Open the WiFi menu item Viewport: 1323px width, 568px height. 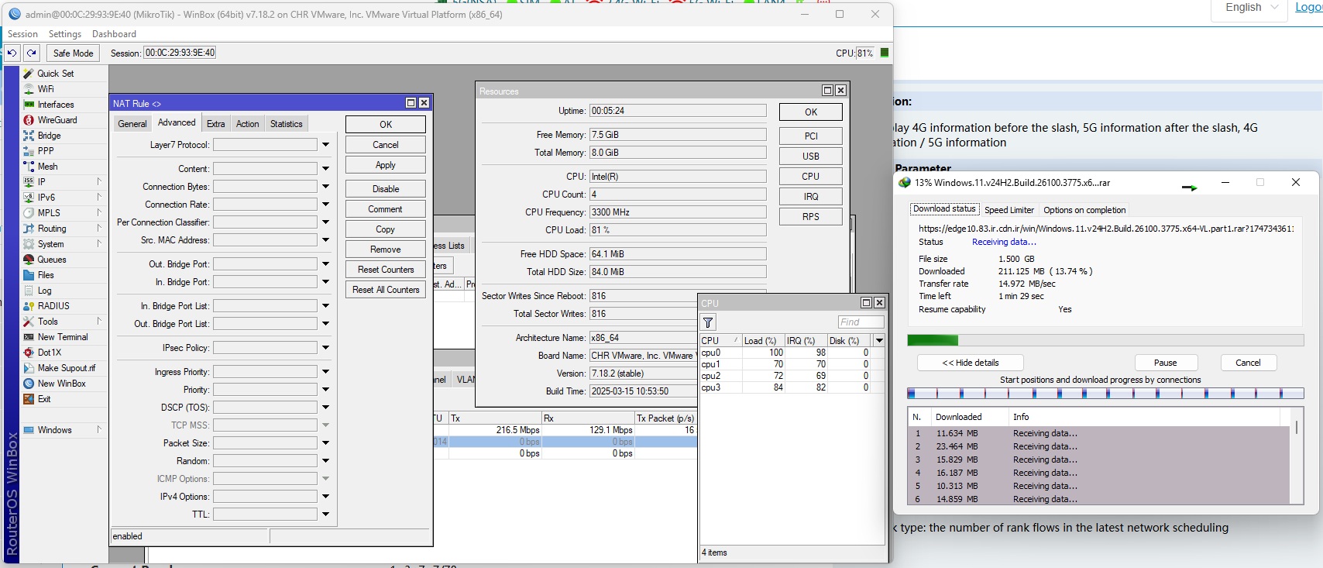[x=45, y=89]
